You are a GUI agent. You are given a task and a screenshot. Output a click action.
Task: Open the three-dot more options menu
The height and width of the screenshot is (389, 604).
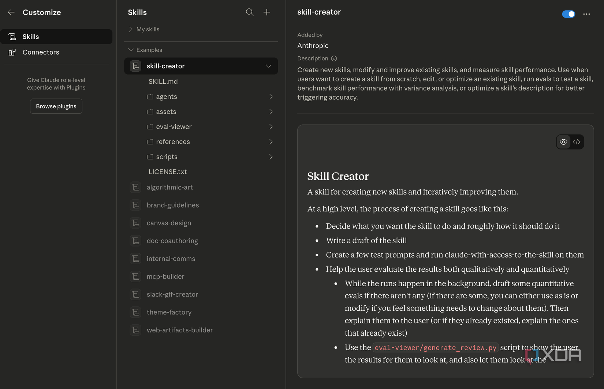(x=586, y=14)
